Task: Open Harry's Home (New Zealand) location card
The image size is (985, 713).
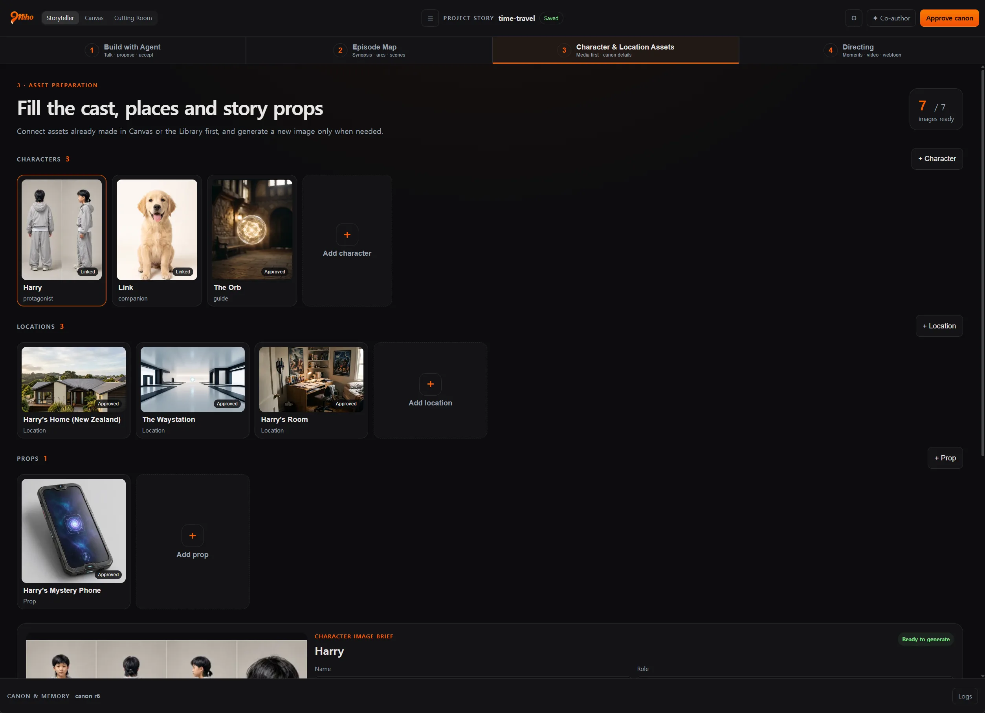Action: click(x=73, y=390)
